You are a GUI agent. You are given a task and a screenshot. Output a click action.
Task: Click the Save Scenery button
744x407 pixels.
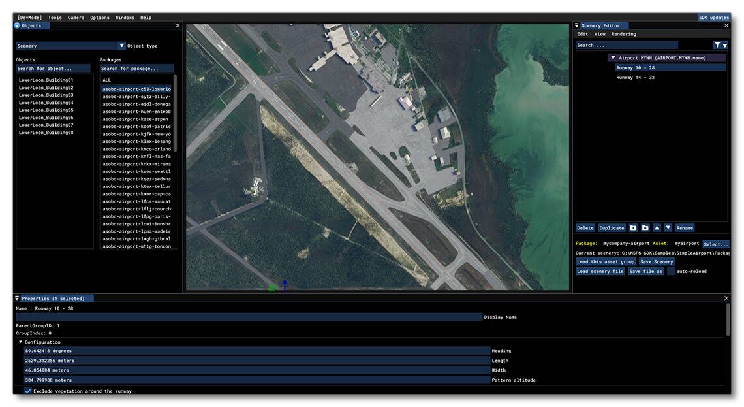click(656, 261)
